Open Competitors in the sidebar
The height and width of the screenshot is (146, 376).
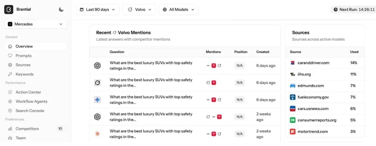pyautogui.click(x=36, y=129)
